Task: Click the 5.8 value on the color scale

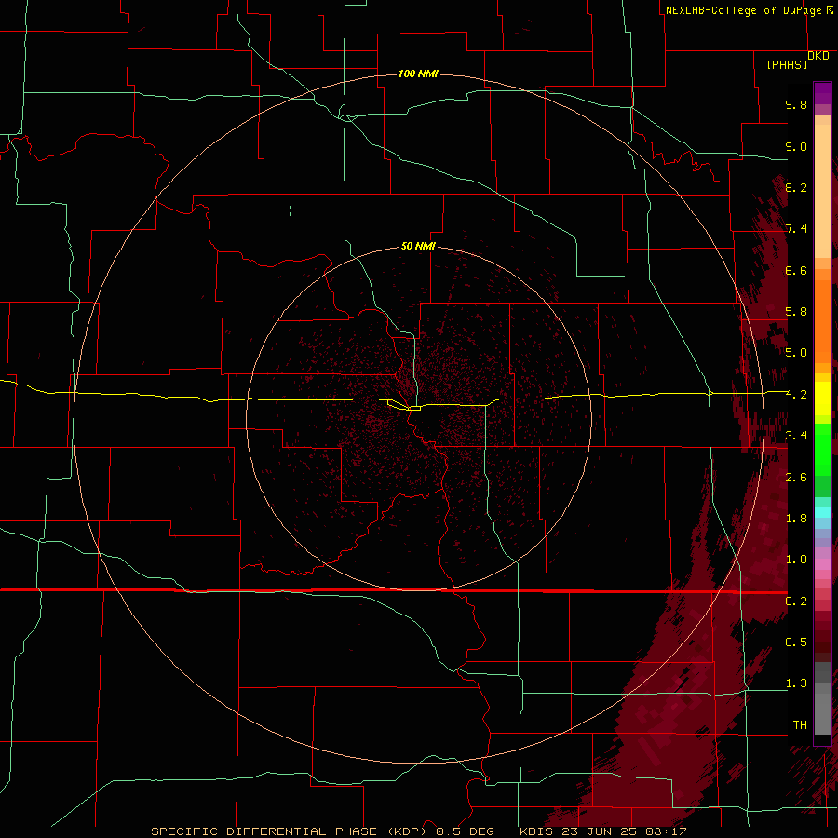Action: (x=796, y=311)
